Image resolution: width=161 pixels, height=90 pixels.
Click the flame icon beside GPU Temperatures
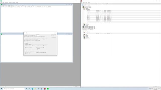click(85, 32)
